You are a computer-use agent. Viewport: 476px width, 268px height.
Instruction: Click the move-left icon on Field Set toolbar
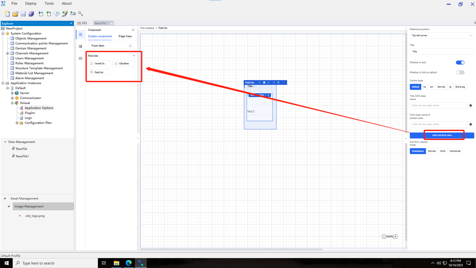(268, 83)
